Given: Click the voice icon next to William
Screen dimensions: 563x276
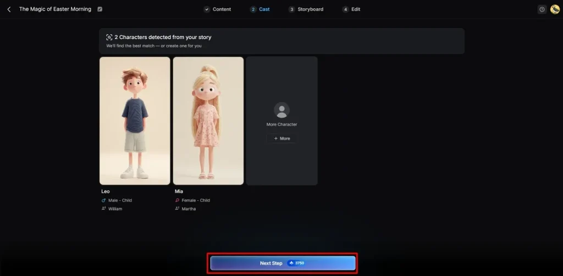Looking at the screenshot, I should (104, 209).
